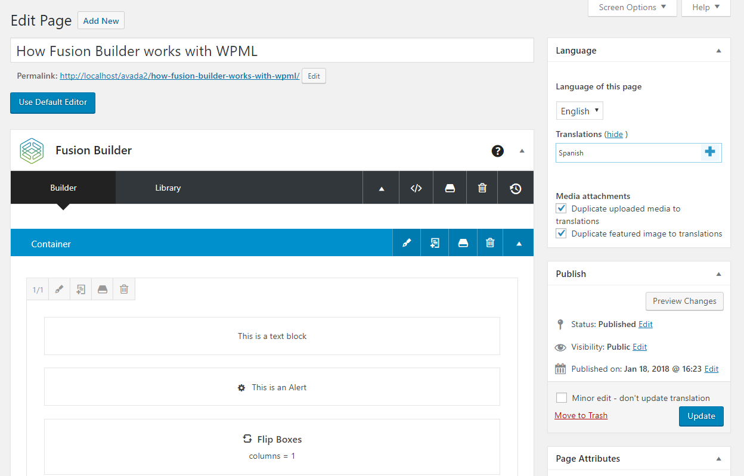
Task: Delete the 1/1 column
Action: pyautogui.click(x=124, y=290)
